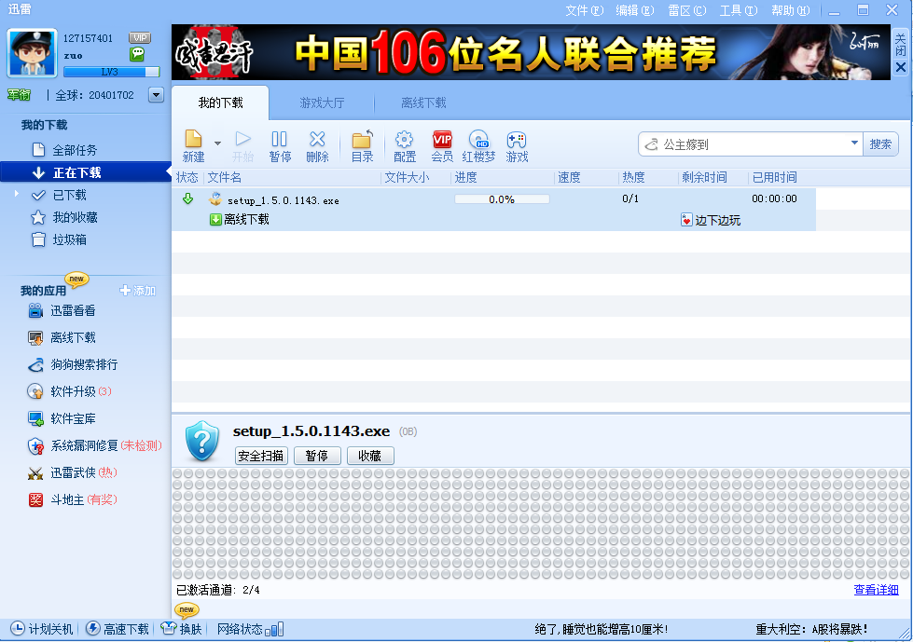Screen dimensions: 913x642
Task: Open the 工具(T) menu
Action: (739, 10)
